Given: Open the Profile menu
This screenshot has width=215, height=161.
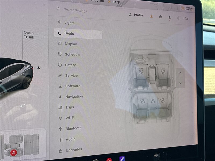Looking at the screenshot, I should 136,15.
